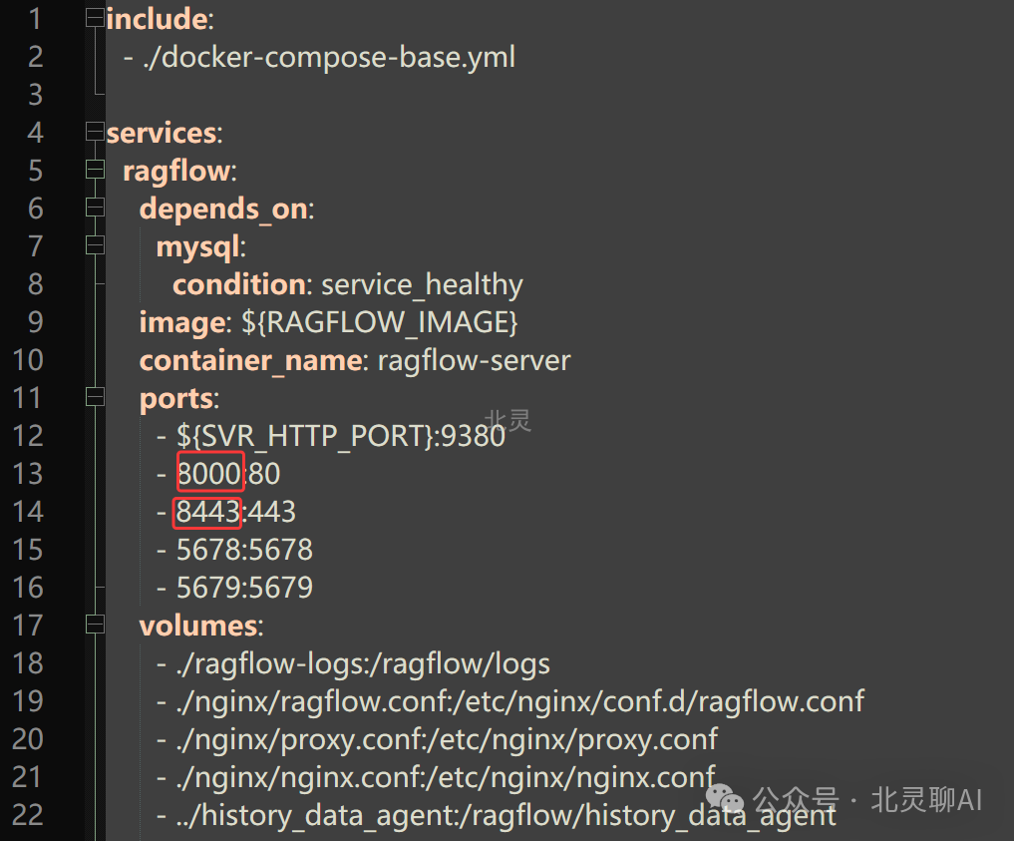Click the "container_name" key
1014x841 pixels.
pos(250,360)
